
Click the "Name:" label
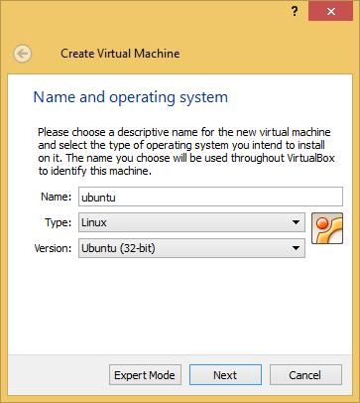click(56, 197)
